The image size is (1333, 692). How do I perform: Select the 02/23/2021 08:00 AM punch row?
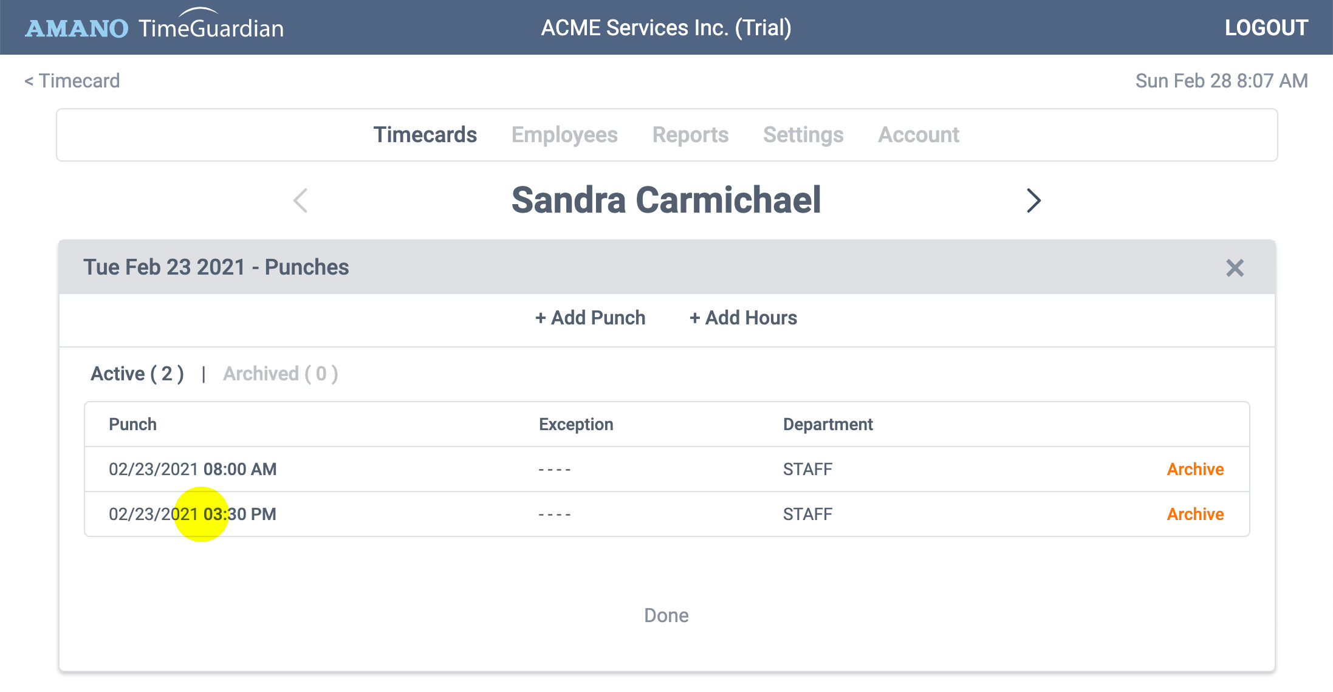[x=666, y=469]
